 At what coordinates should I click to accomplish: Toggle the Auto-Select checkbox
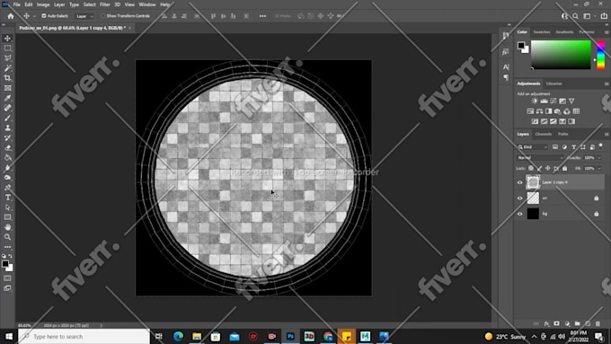tap(44, 16)
